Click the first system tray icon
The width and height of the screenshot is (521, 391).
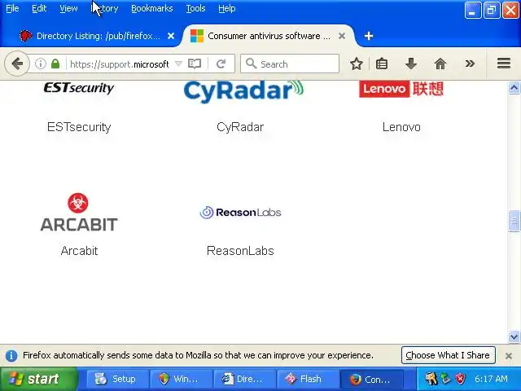coord(431,379)
